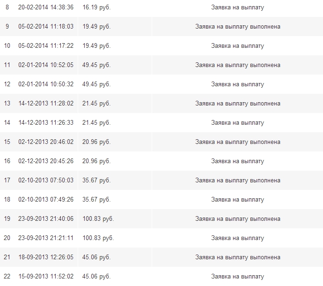Click the date 23-09-2013 21:40:06
The image size is (323, 286).
pyautogui.click(x=45, y=219)
